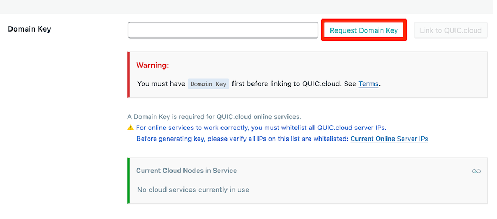Click the 'You must have' warning text
The height and width of the screenshot is (219, 497).
coord(161,84)
